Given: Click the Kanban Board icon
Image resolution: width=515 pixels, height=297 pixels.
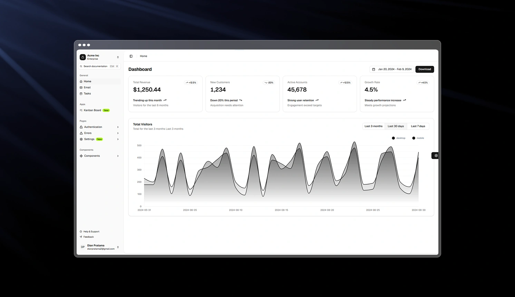Looking at the screenshot, I should [81, 110].
